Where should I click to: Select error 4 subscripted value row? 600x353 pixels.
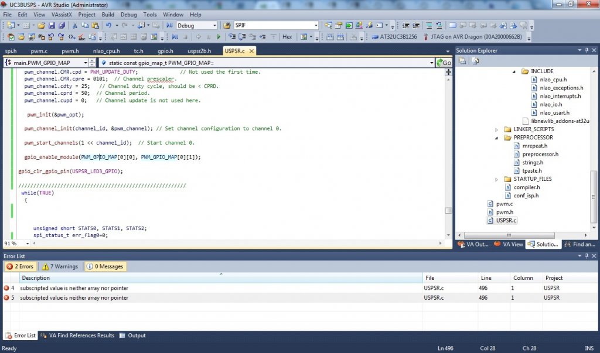[300, 288]
